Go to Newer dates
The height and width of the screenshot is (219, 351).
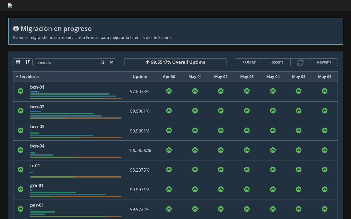tap(324, 62)
